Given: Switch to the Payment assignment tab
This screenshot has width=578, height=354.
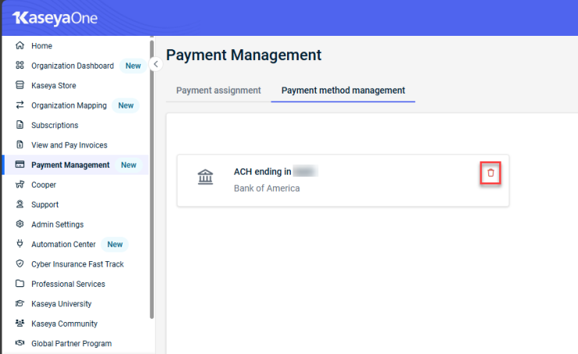Looking at the screenshot, I should point(218,90).
